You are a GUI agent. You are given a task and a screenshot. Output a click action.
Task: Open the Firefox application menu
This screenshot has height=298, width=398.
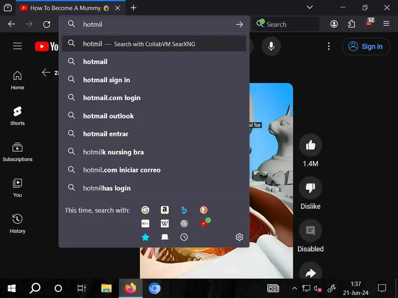(x=386, y=24)
